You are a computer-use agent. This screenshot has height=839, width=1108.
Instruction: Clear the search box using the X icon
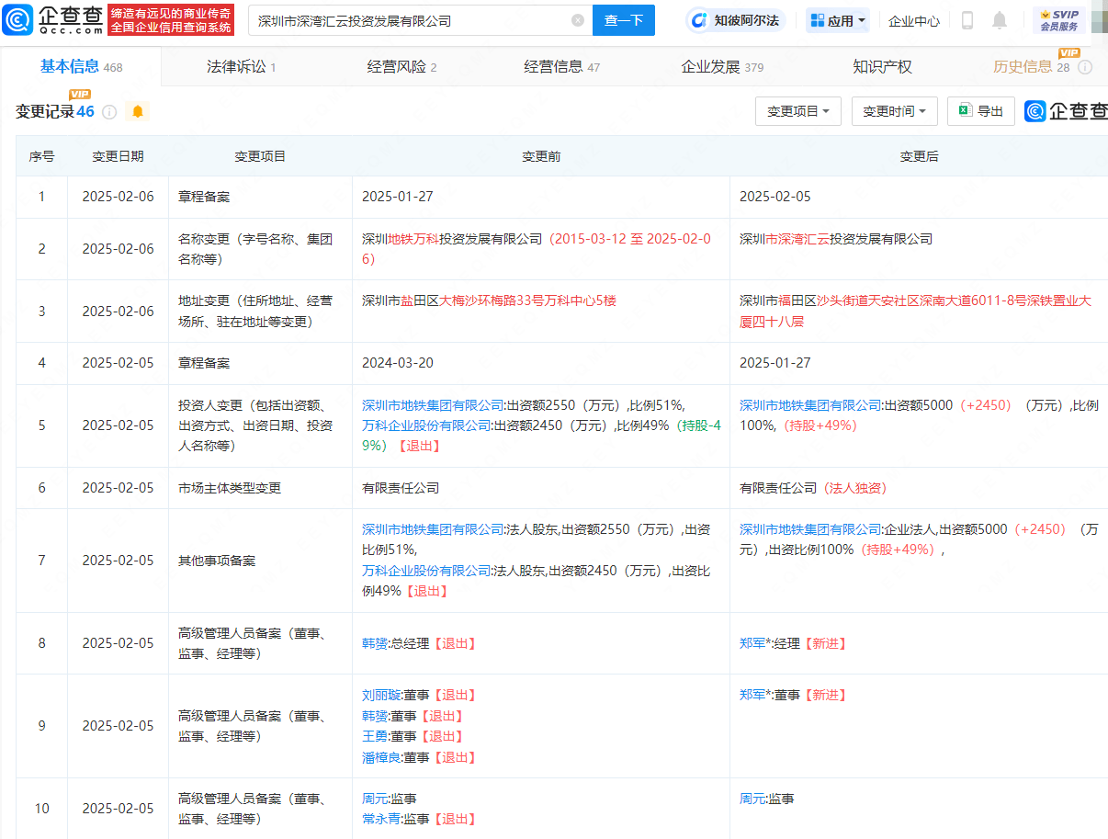pyautogui.click(x=577, y=20)
